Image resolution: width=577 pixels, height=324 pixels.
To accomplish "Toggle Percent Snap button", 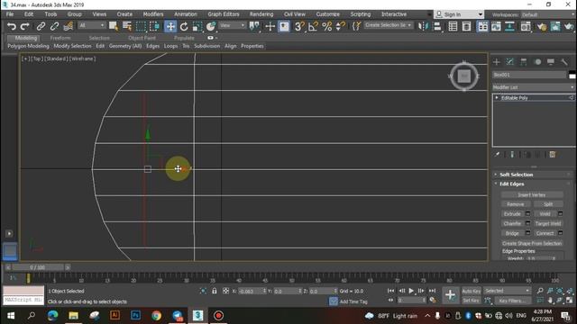I will [x=326, y=26].
